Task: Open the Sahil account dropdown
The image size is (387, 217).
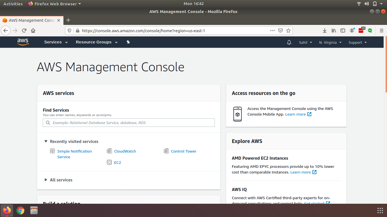Action: pos(305,42)
